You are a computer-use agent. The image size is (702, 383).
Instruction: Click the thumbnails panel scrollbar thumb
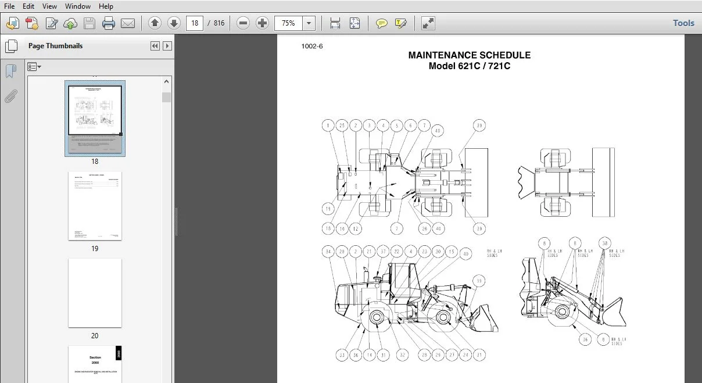pyautogui.click(x=167, y=97)
